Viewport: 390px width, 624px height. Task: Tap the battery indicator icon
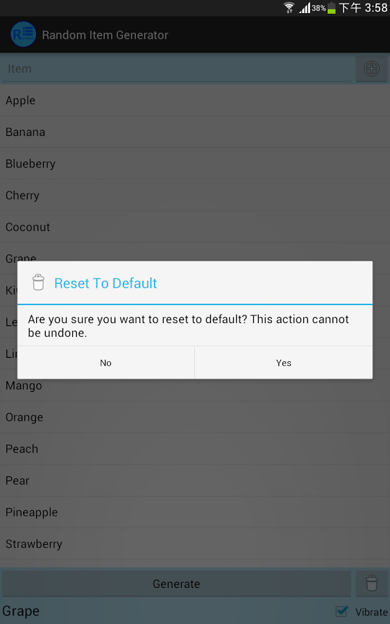point(332,8)
